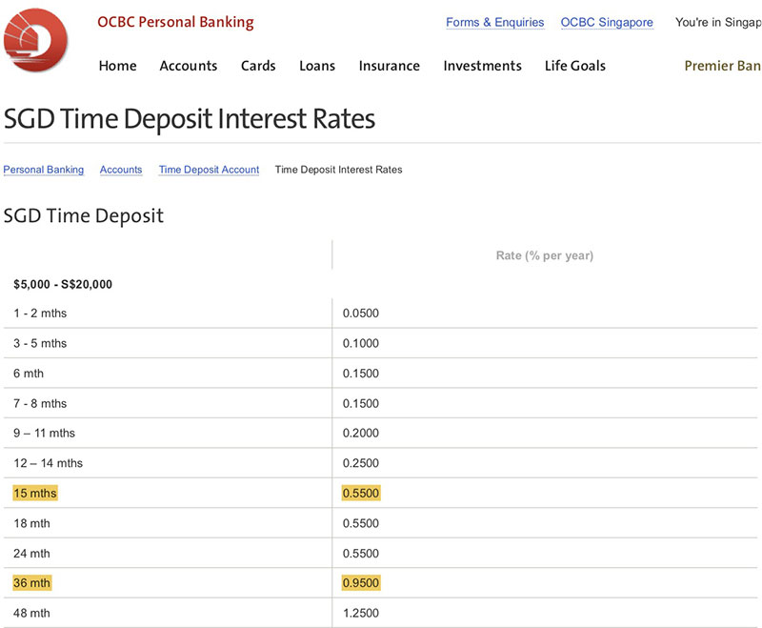The width and height of the screenshot is (762, 628).
Task: Open the Home menu item
Action: tap(117, 66)
